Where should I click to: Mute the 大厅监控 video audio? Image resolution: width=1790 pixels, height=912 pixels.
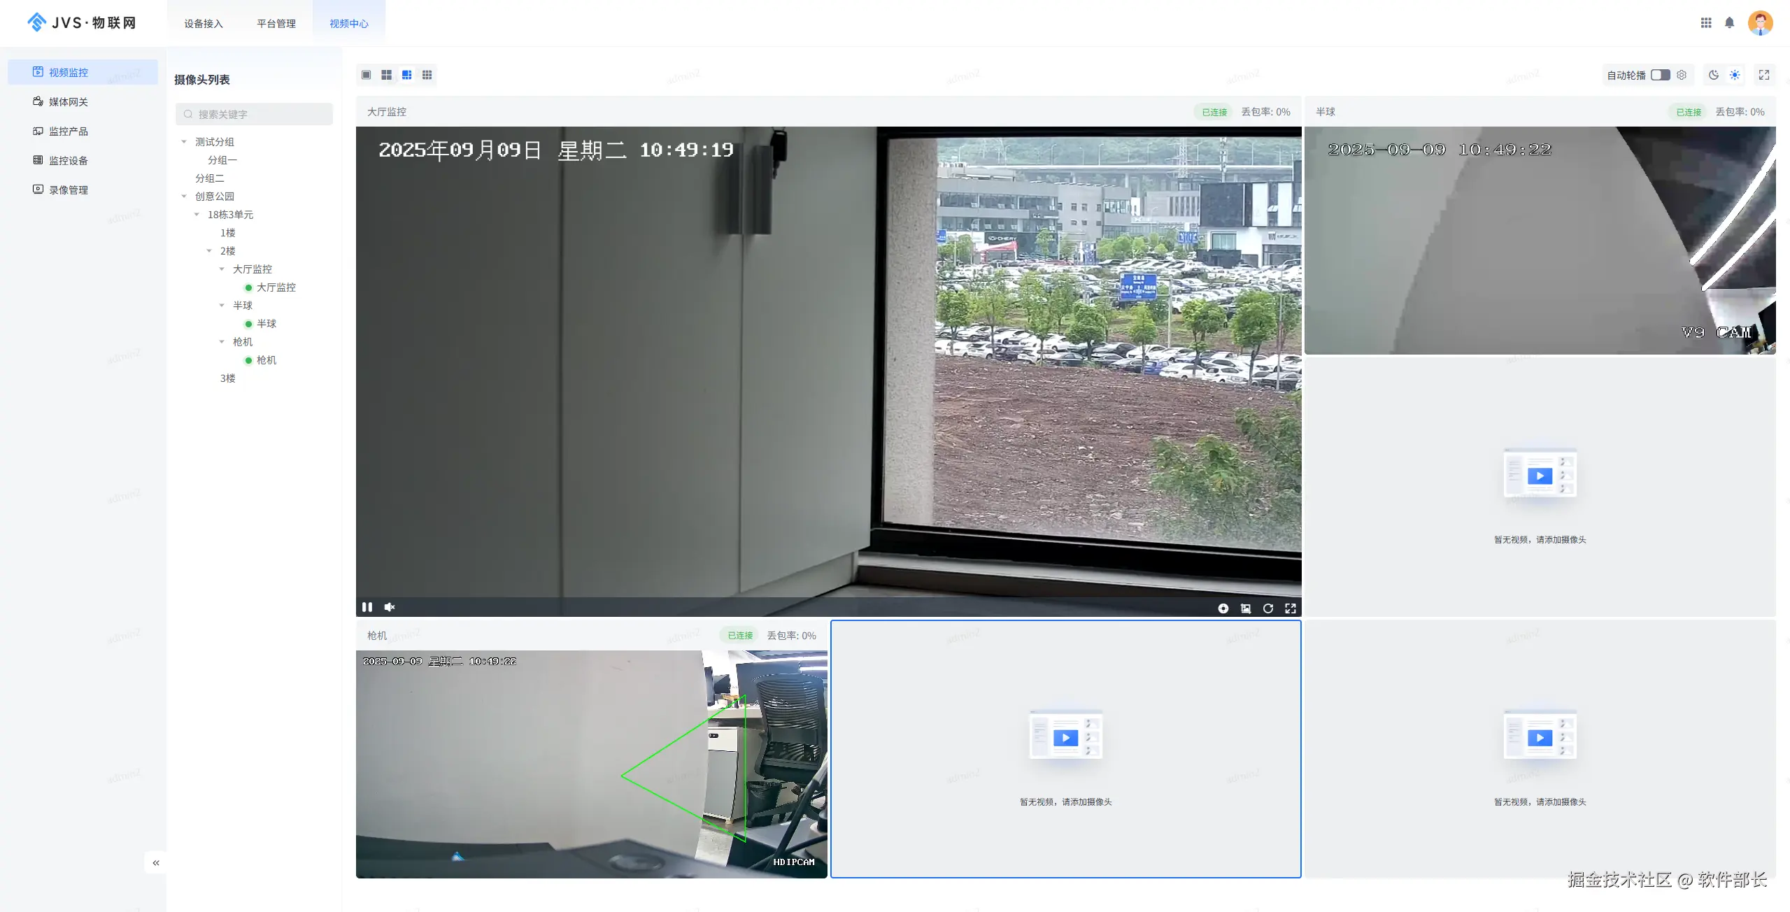click(390, 607)
